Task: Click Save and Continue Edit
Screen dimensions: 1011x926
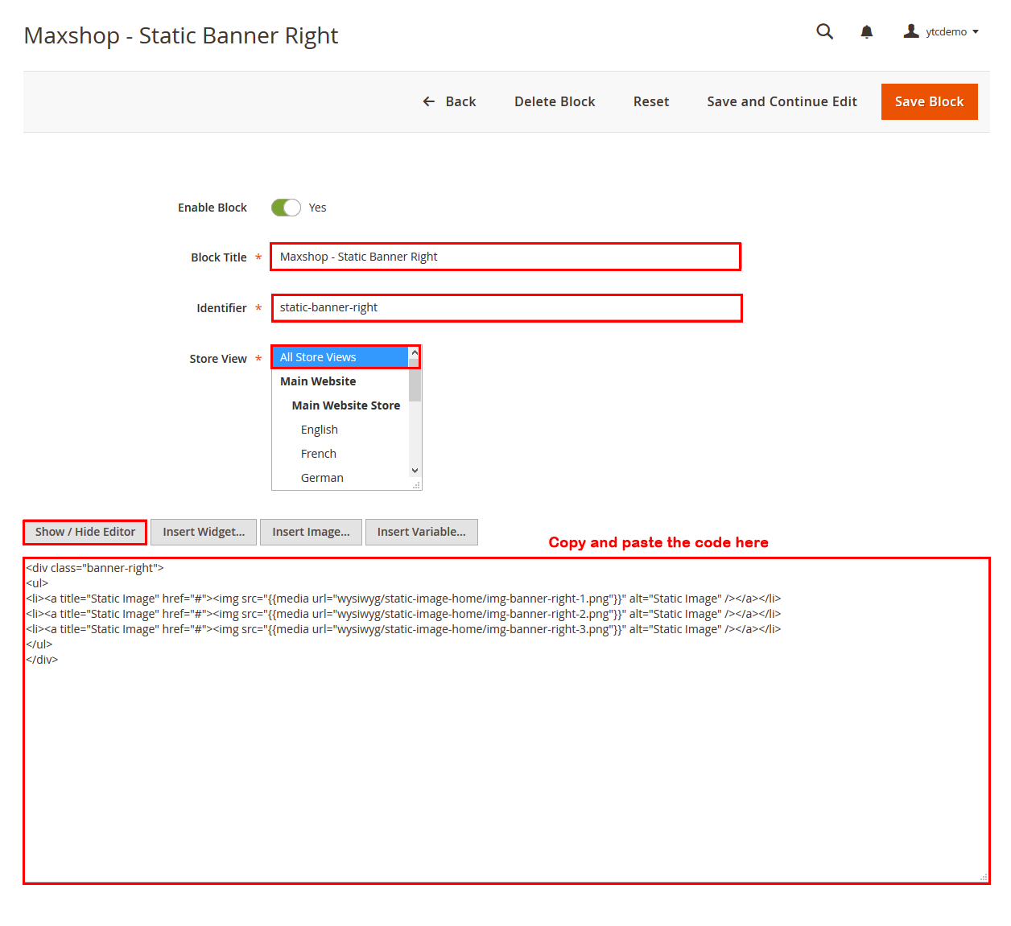Action: click(x=782, y=101)
